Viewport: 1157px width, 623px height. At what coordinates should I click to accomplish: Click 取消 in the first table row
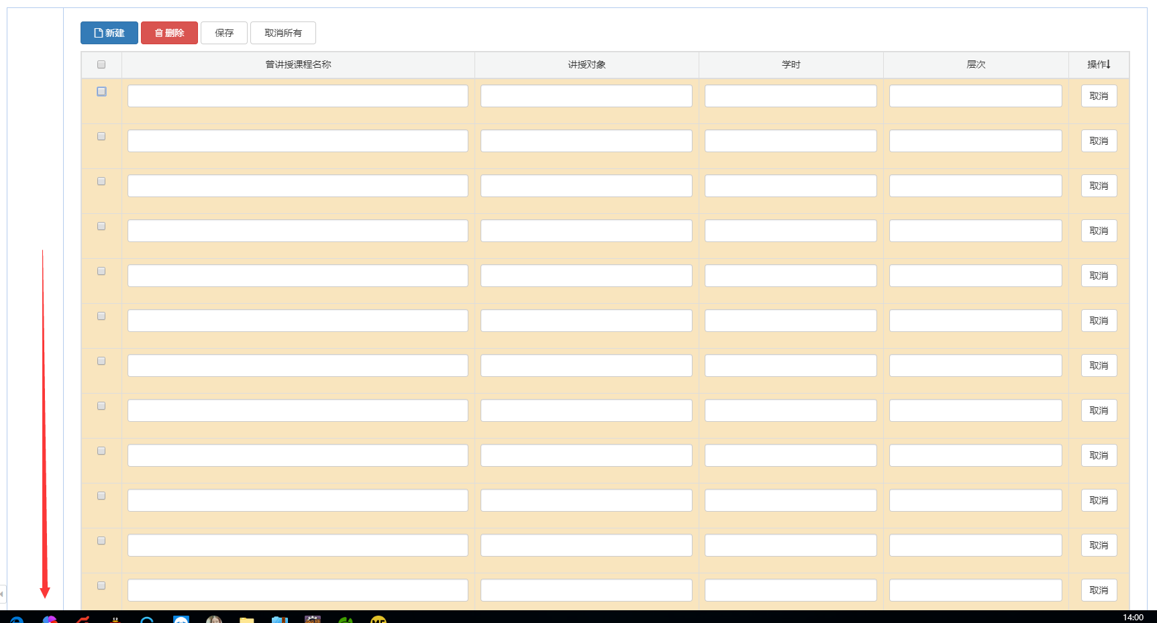tap(1099, 96)
